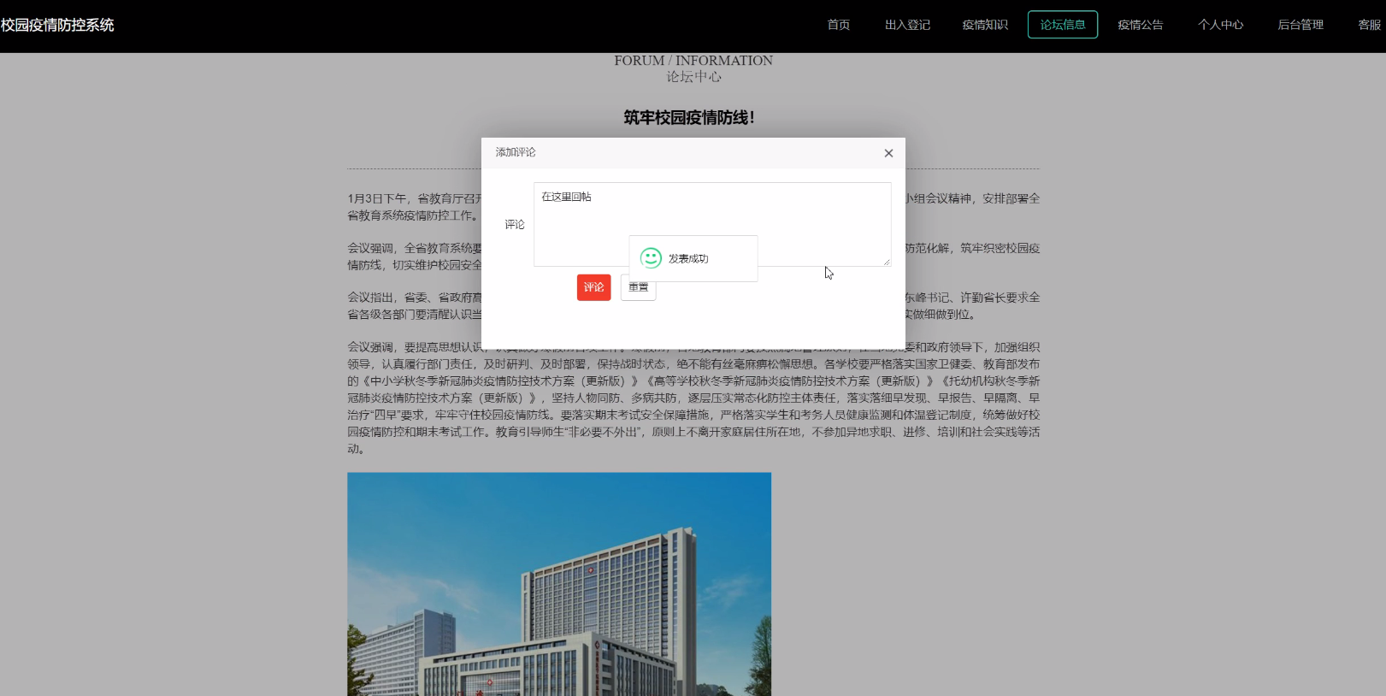Image resolution: width=1386 pixels, height=696 pixels.
Task: Open 个人中心 from the top bar
Action: [1220, 25]
